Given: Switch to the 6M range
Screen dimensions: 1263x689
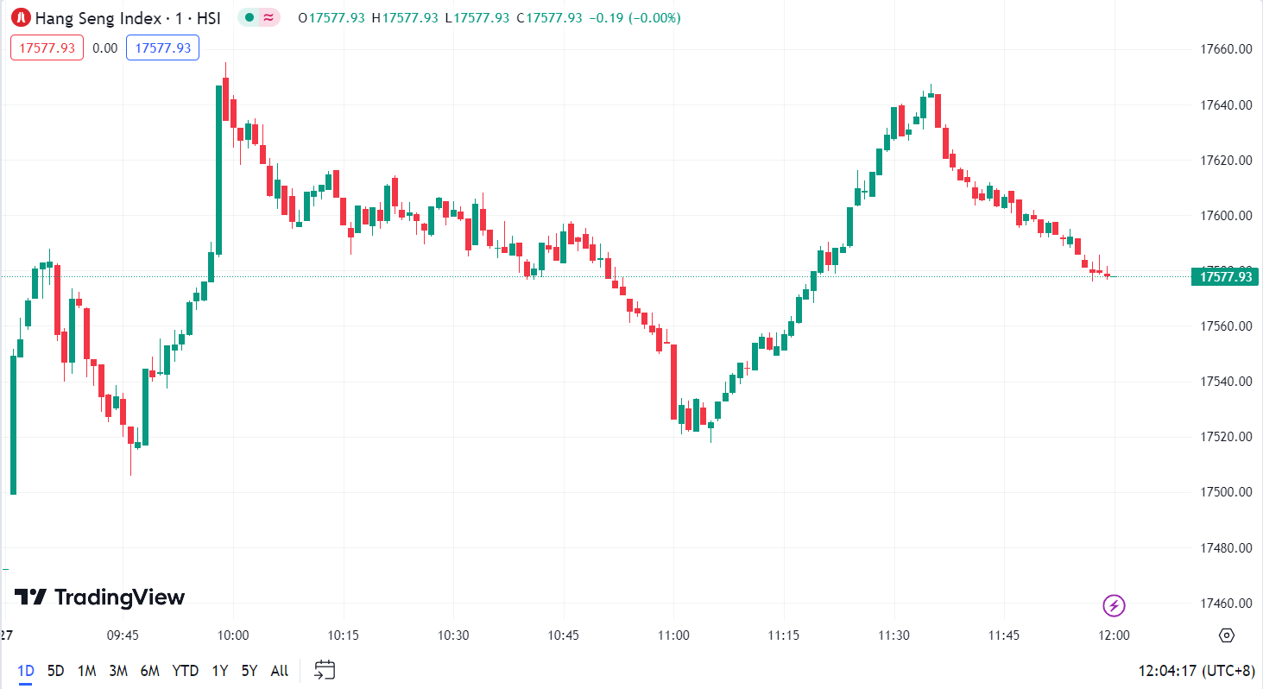Looking at the screenshot, I should (150, 671).
